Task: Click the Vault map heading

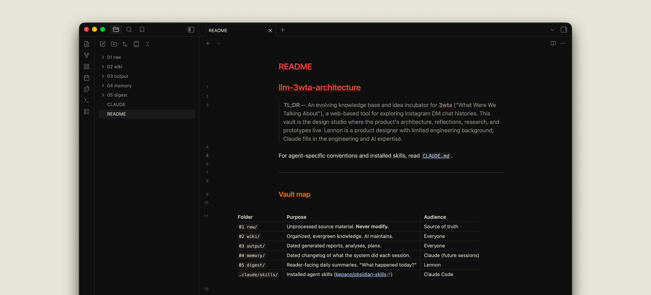Action: (x=294, y=194)
